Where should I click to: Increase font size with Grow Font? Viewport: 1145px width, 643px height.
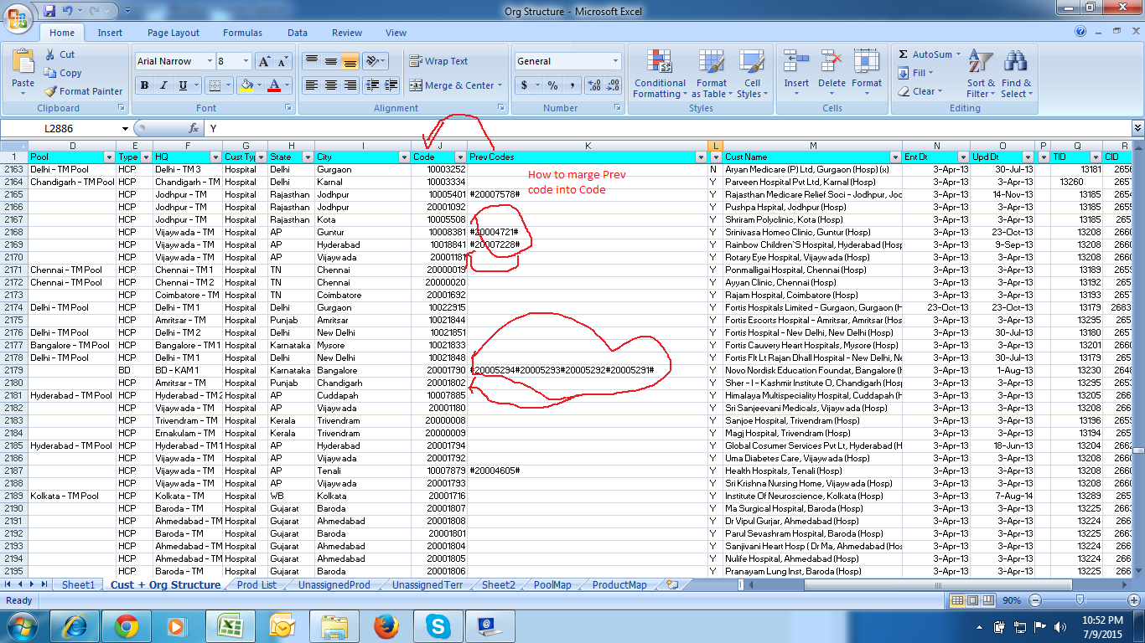pos(263,61)
